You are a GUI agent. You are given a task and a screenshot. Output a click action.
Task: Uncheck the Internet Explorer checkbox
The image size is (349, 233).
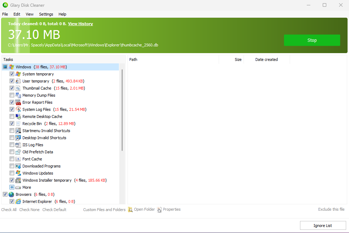12,201
